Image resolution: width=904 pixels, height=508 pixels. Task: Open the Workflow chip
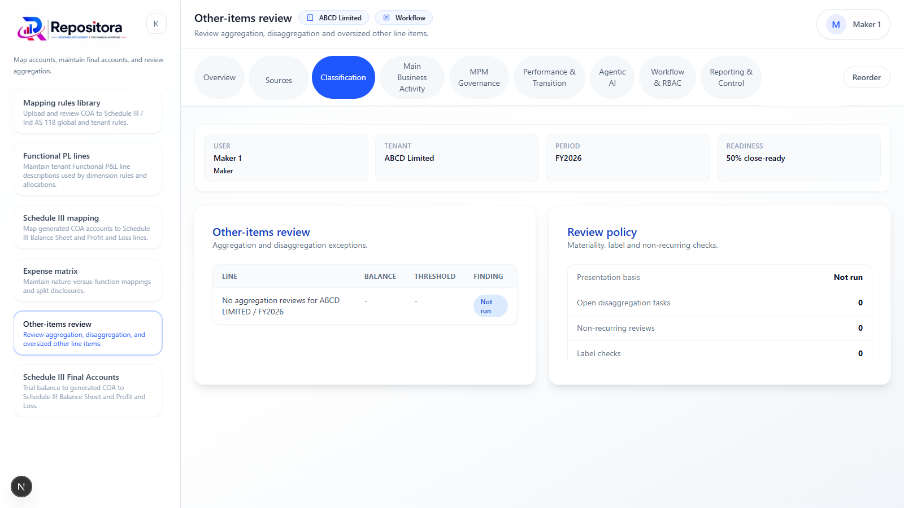click(x=403, y=18)
